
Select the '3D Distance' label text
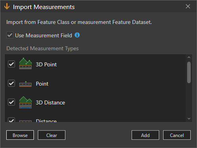point(50,102)
